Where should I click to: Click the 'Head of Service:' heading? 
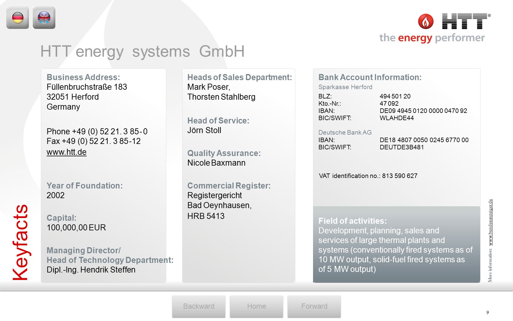pos(218,121)
